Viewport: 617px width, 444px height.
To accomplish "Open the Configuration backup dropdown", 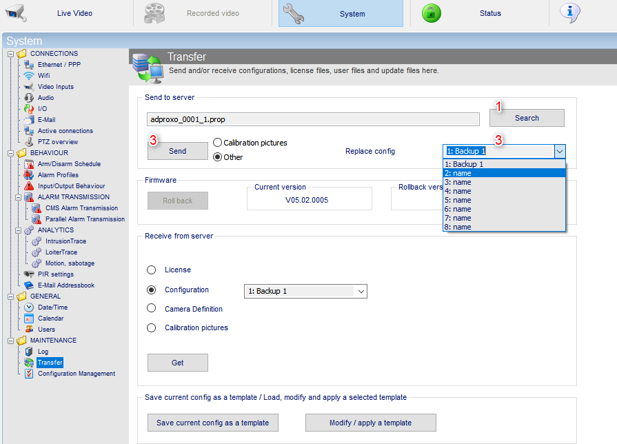I will click(x=305, y=291).
